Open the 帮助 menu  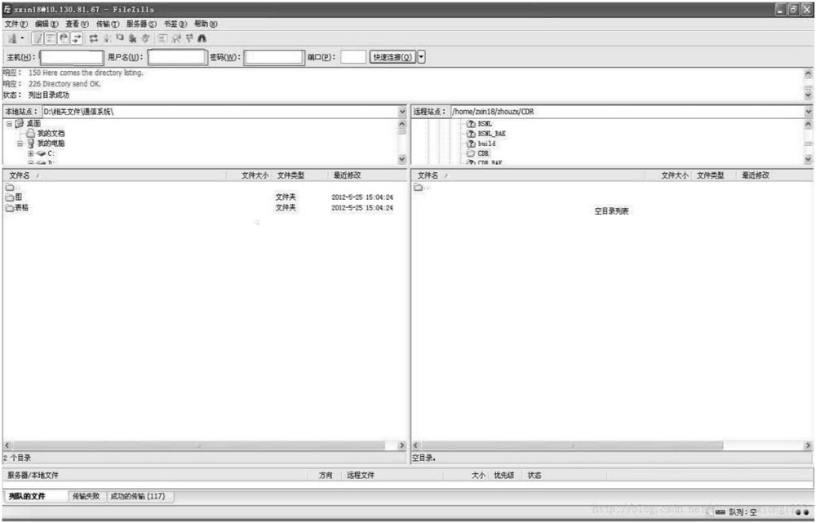coord(206,24)
